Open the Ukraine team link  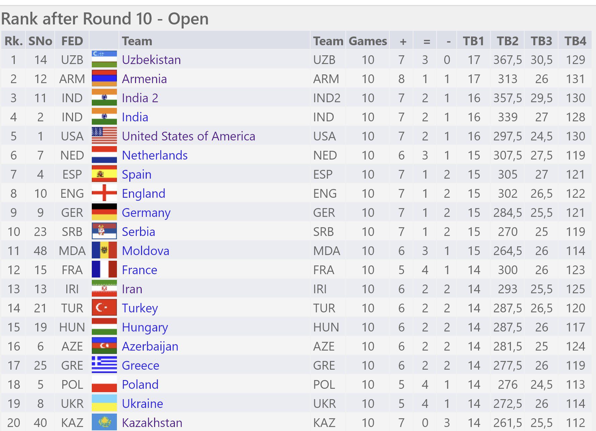(142, 404)
